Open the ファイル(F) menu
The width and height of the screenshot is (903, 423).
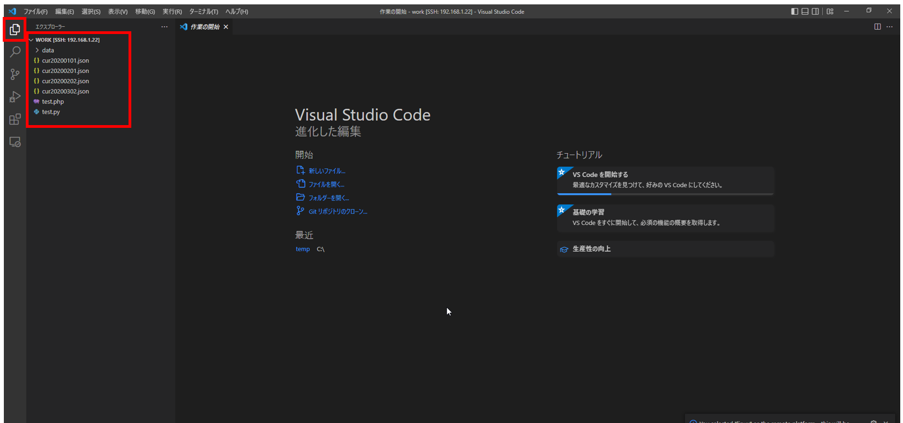[35, 12]
